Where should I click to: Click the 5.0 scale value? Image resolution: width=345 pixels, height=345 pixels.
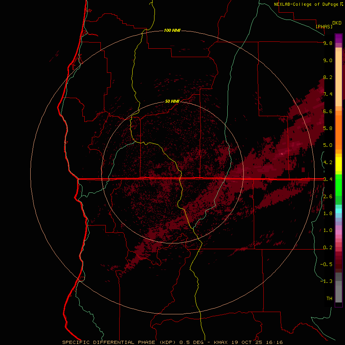click(x=328, y=145)
